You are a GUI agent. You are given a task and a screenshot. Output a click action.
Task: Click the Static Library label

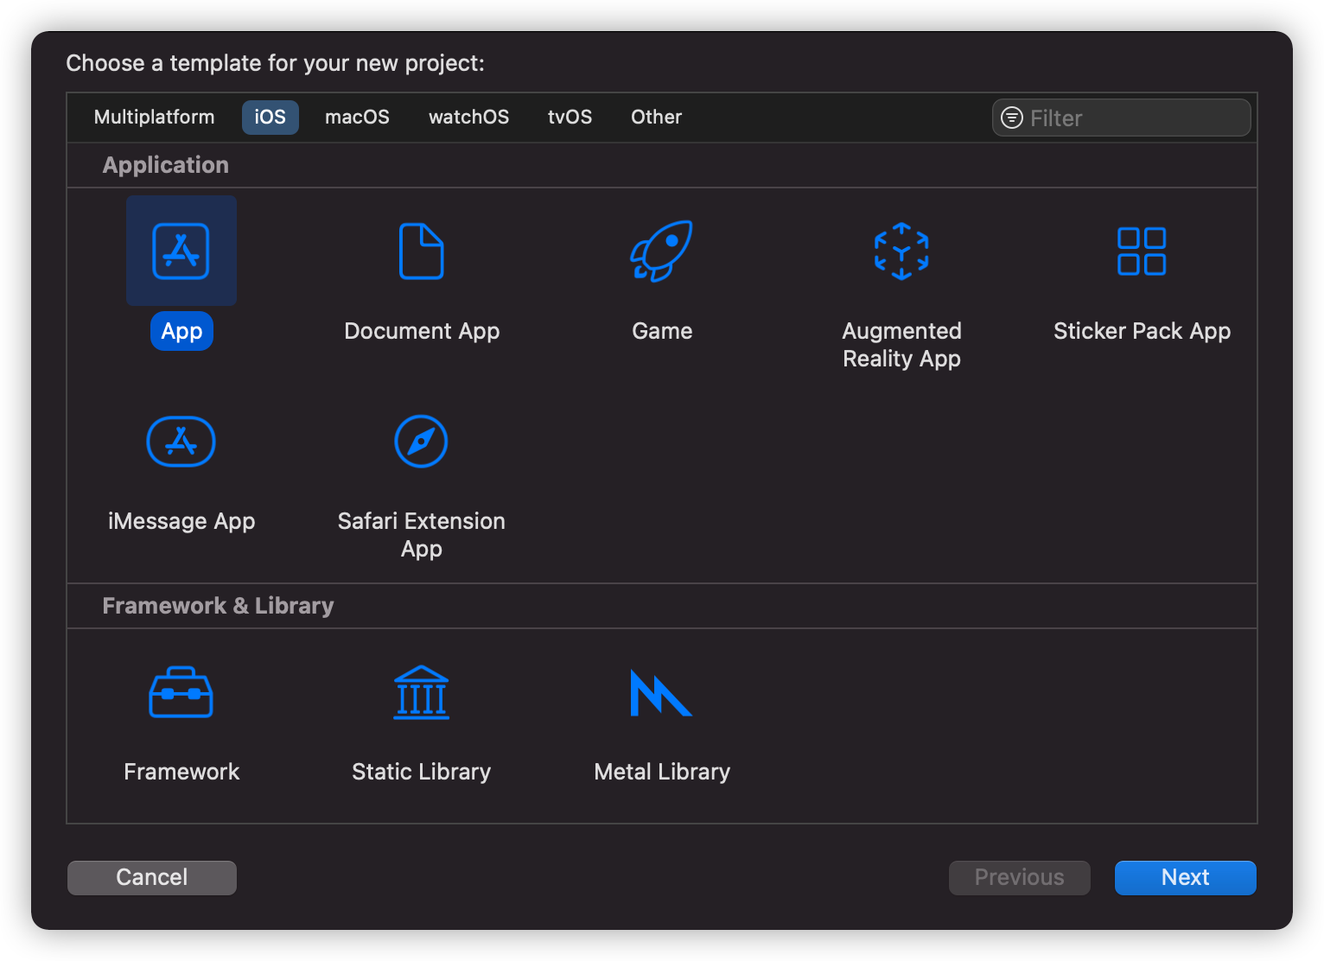coord(421,772)
